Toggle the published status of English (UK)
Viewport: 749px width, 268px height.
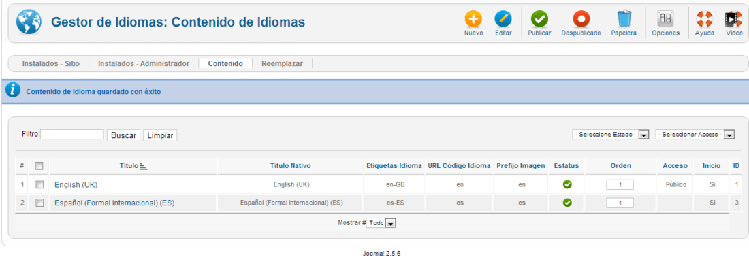(567, 184)
